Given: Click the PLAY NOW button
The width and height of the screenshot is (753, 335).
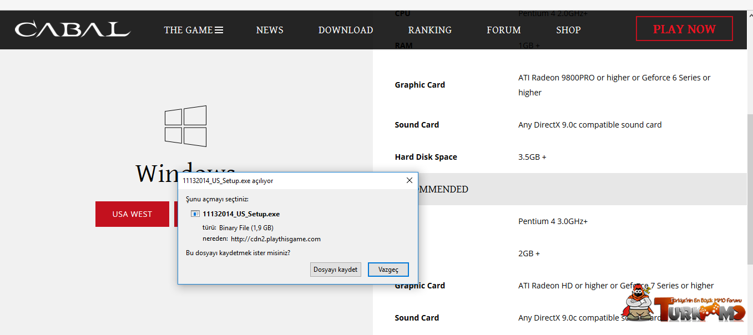Looking at the screenshot, I should pyautogui.click(x=684, y=29).
